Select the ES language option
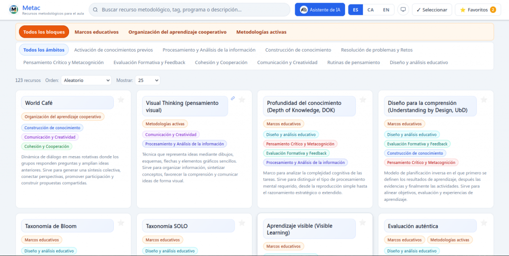 click(355, 10)
